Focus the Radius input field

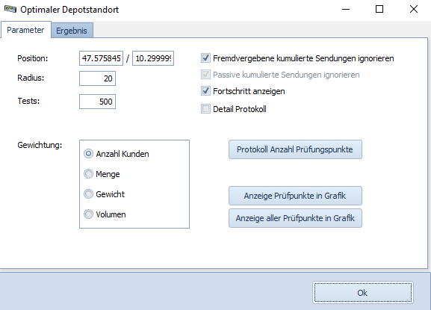point(97,78)
